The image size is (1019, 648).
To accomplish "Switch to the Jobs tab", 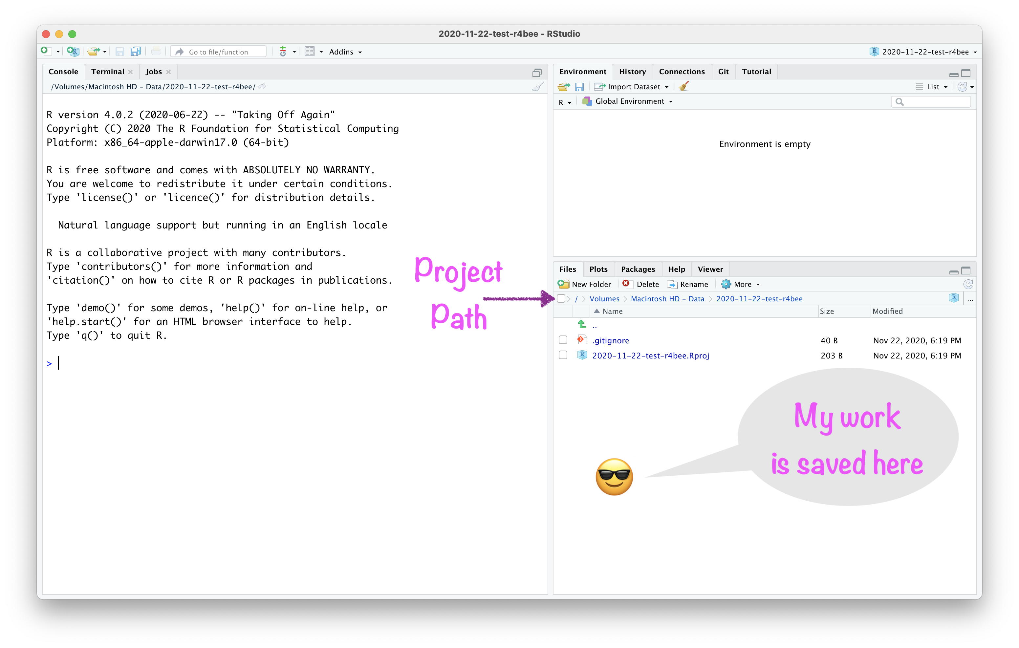I will pyautogui.click(x=154, y=72).
